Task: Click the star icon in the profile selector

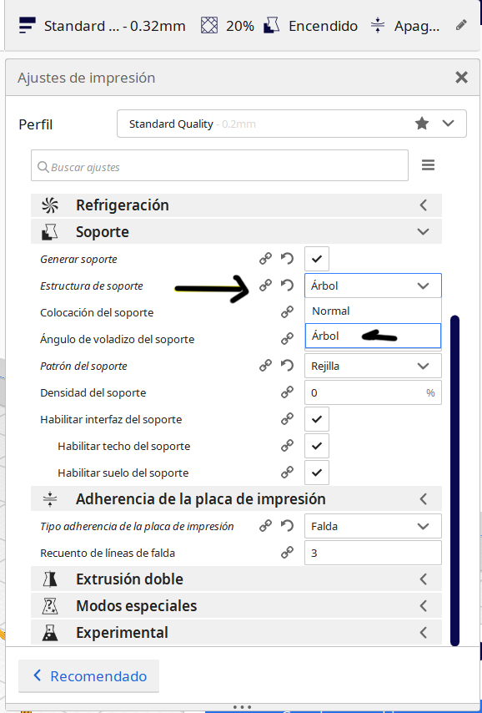Action: pyautogui.click(x=422, y=124)
